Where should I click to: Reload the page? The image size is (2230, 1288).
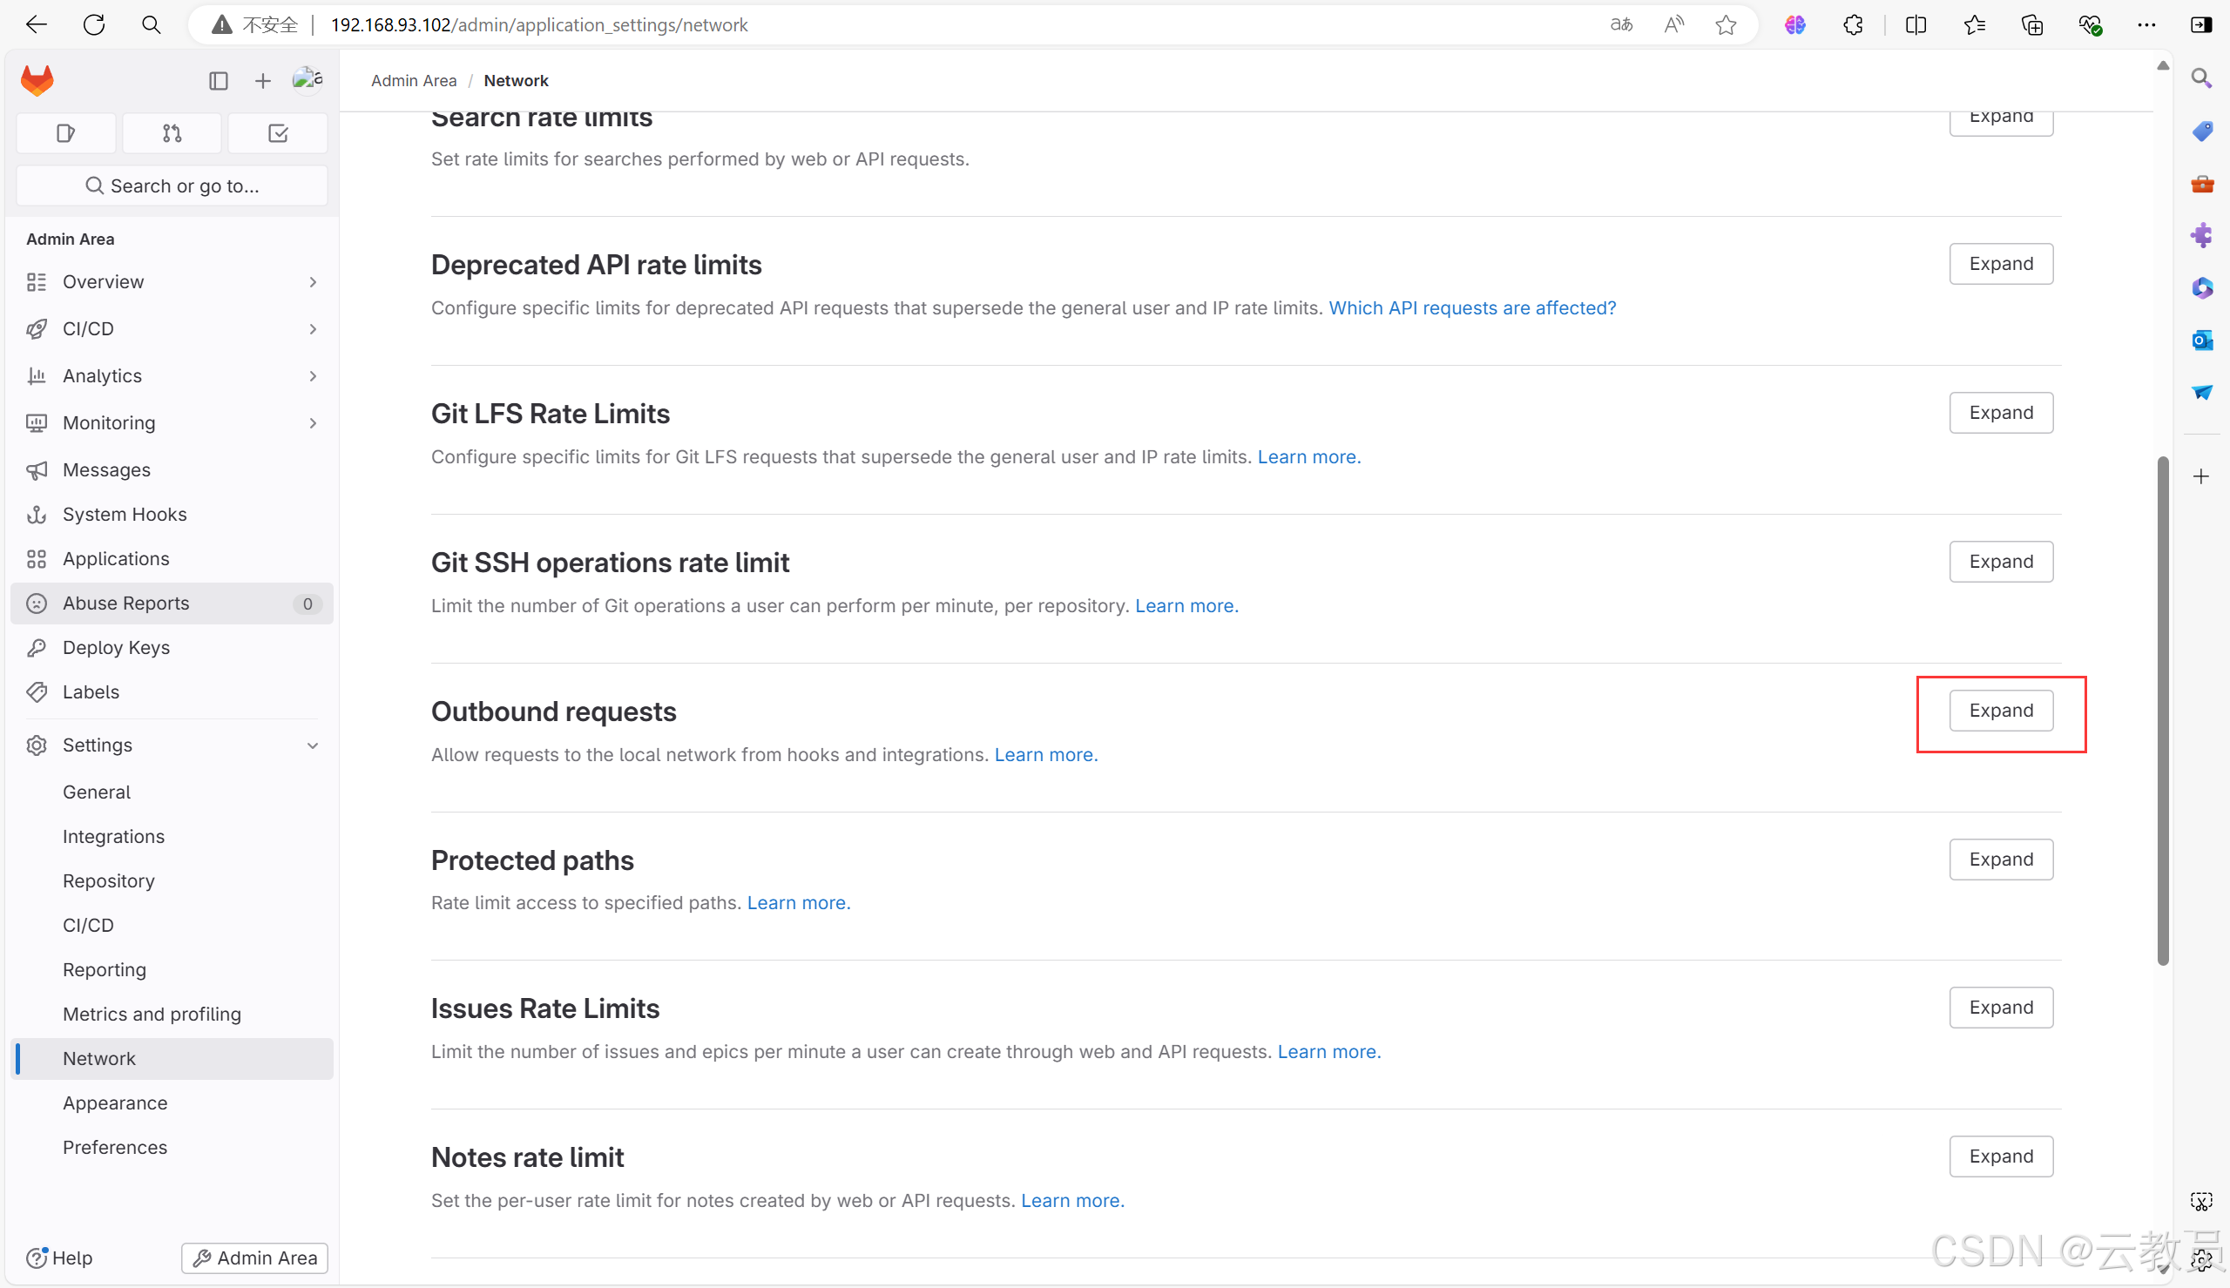point(94,24)
